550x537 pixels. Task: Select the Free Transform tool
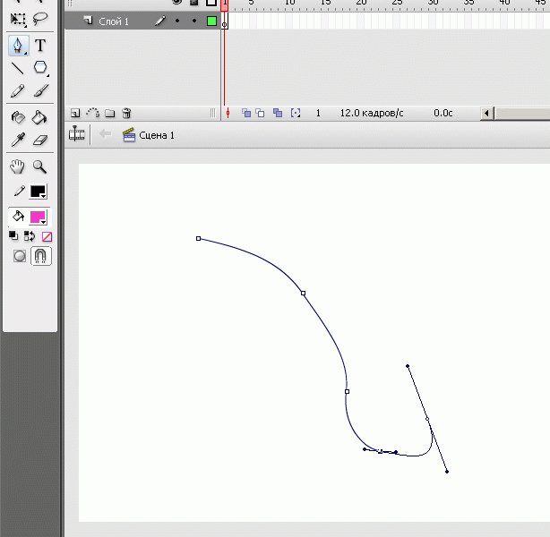[x=18, y=19]
